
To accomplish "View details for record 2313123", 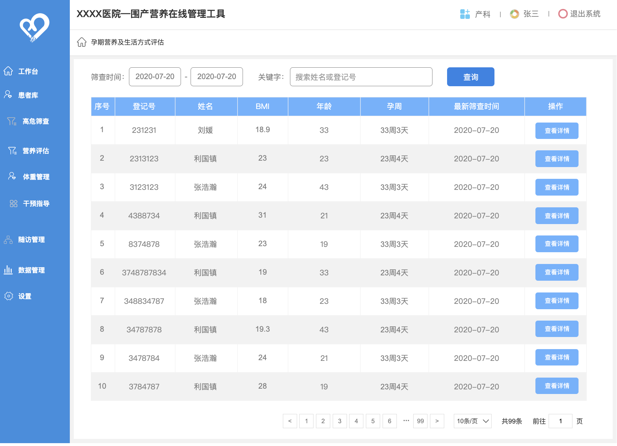I will click(557, 159).
